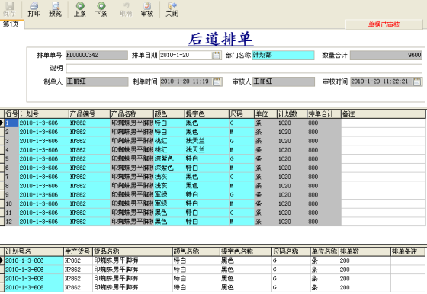Go to previous record with 上条
Viewport: 427px width, 294px height.
tap(80, 9)
